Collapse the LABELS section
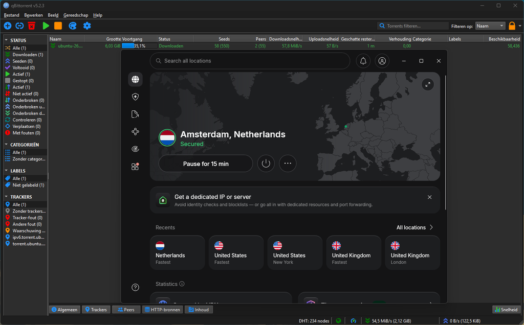 [x=6, y=171]
